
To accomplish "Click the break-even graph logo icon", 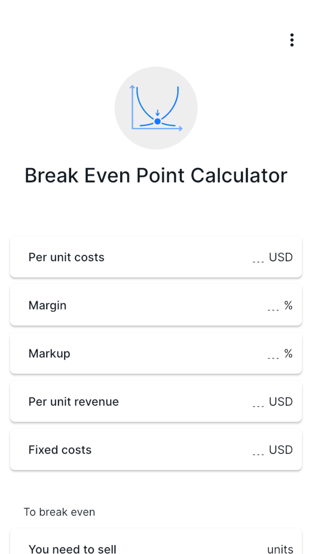I will pyautogui.click(x=156, y=107).
